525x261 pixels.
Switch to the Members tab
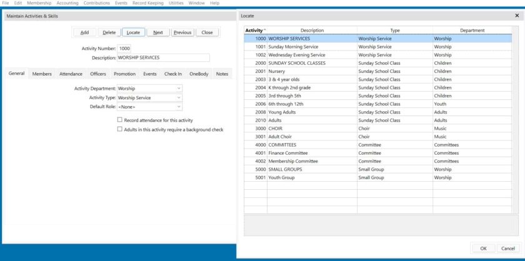click(42, 74)
